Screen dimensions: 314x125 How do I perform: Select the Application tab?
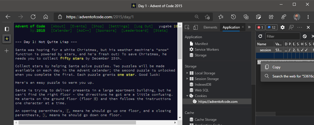coord(231,27)
